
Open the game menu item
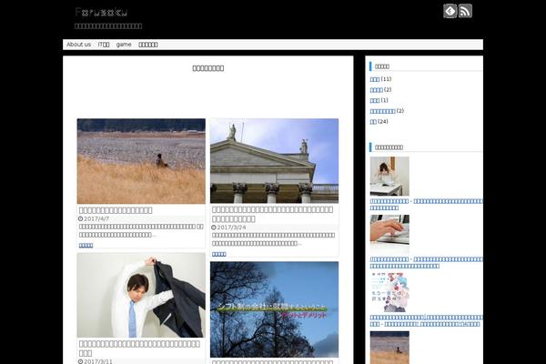[x=124, y=45]
